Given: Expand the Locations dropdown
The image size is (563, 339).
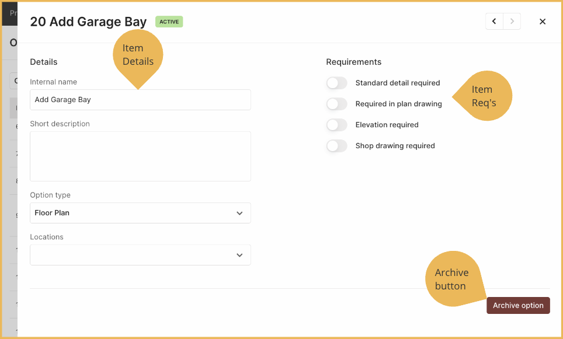Looking at the screenshot, I should (140, 255).
